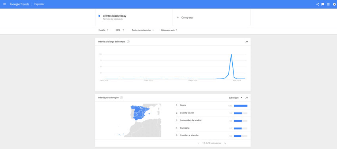The width and height of the screenshot is (337, 149).
Task: Click the Google Trends logo
Action: pos(19,4)
